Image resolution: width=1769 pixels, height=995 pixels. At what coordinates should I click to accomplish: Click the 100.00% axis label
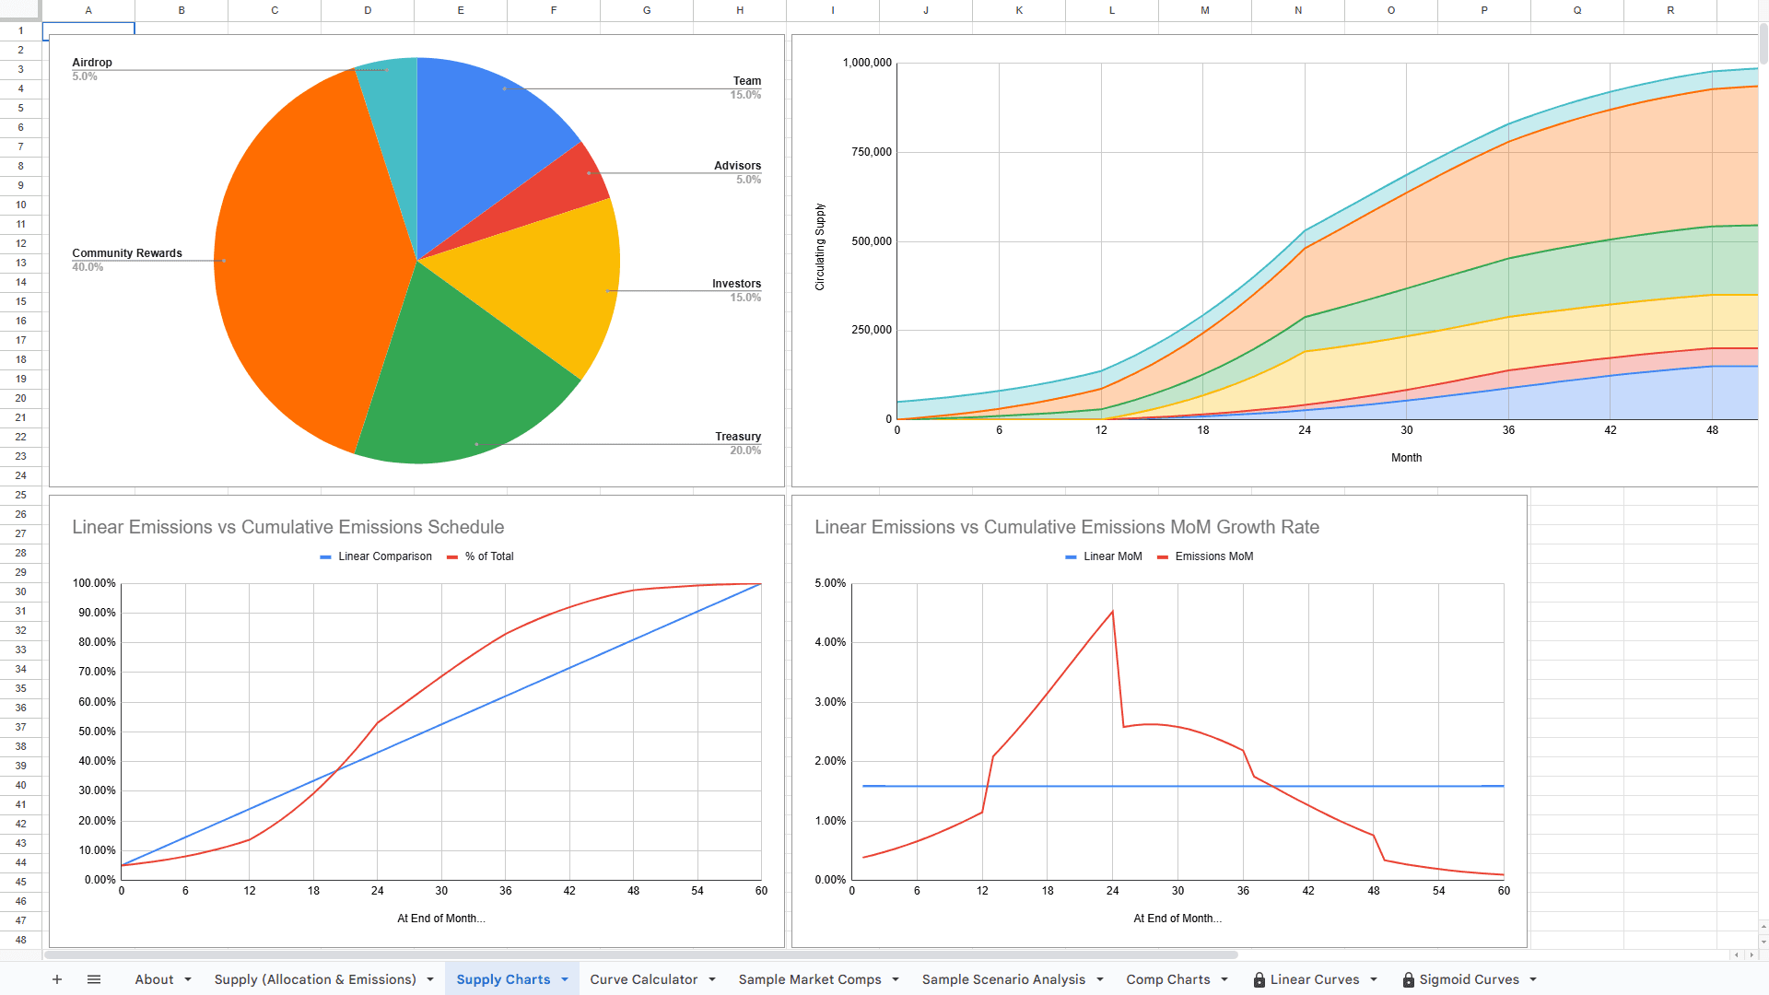94,583
